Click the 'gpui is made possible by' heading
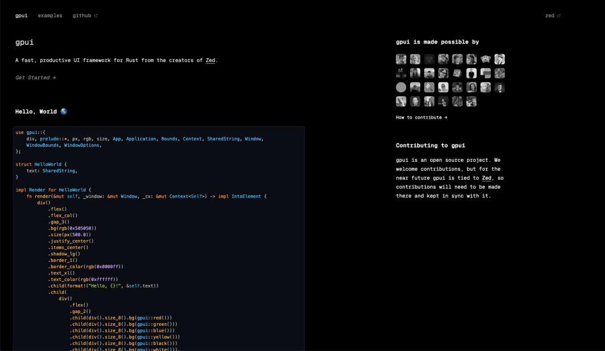The image size is (605, 351). pyautogui.click(x=437, y=41)
